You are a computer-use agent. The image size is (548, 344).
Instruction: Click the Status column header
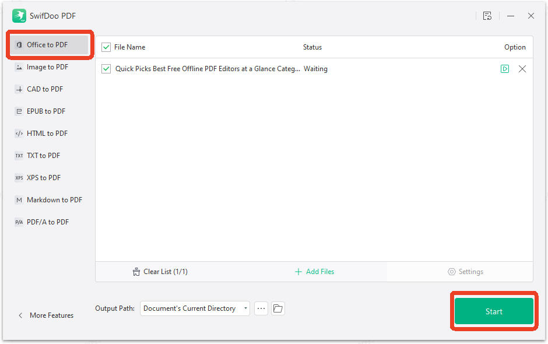(312, 47)
